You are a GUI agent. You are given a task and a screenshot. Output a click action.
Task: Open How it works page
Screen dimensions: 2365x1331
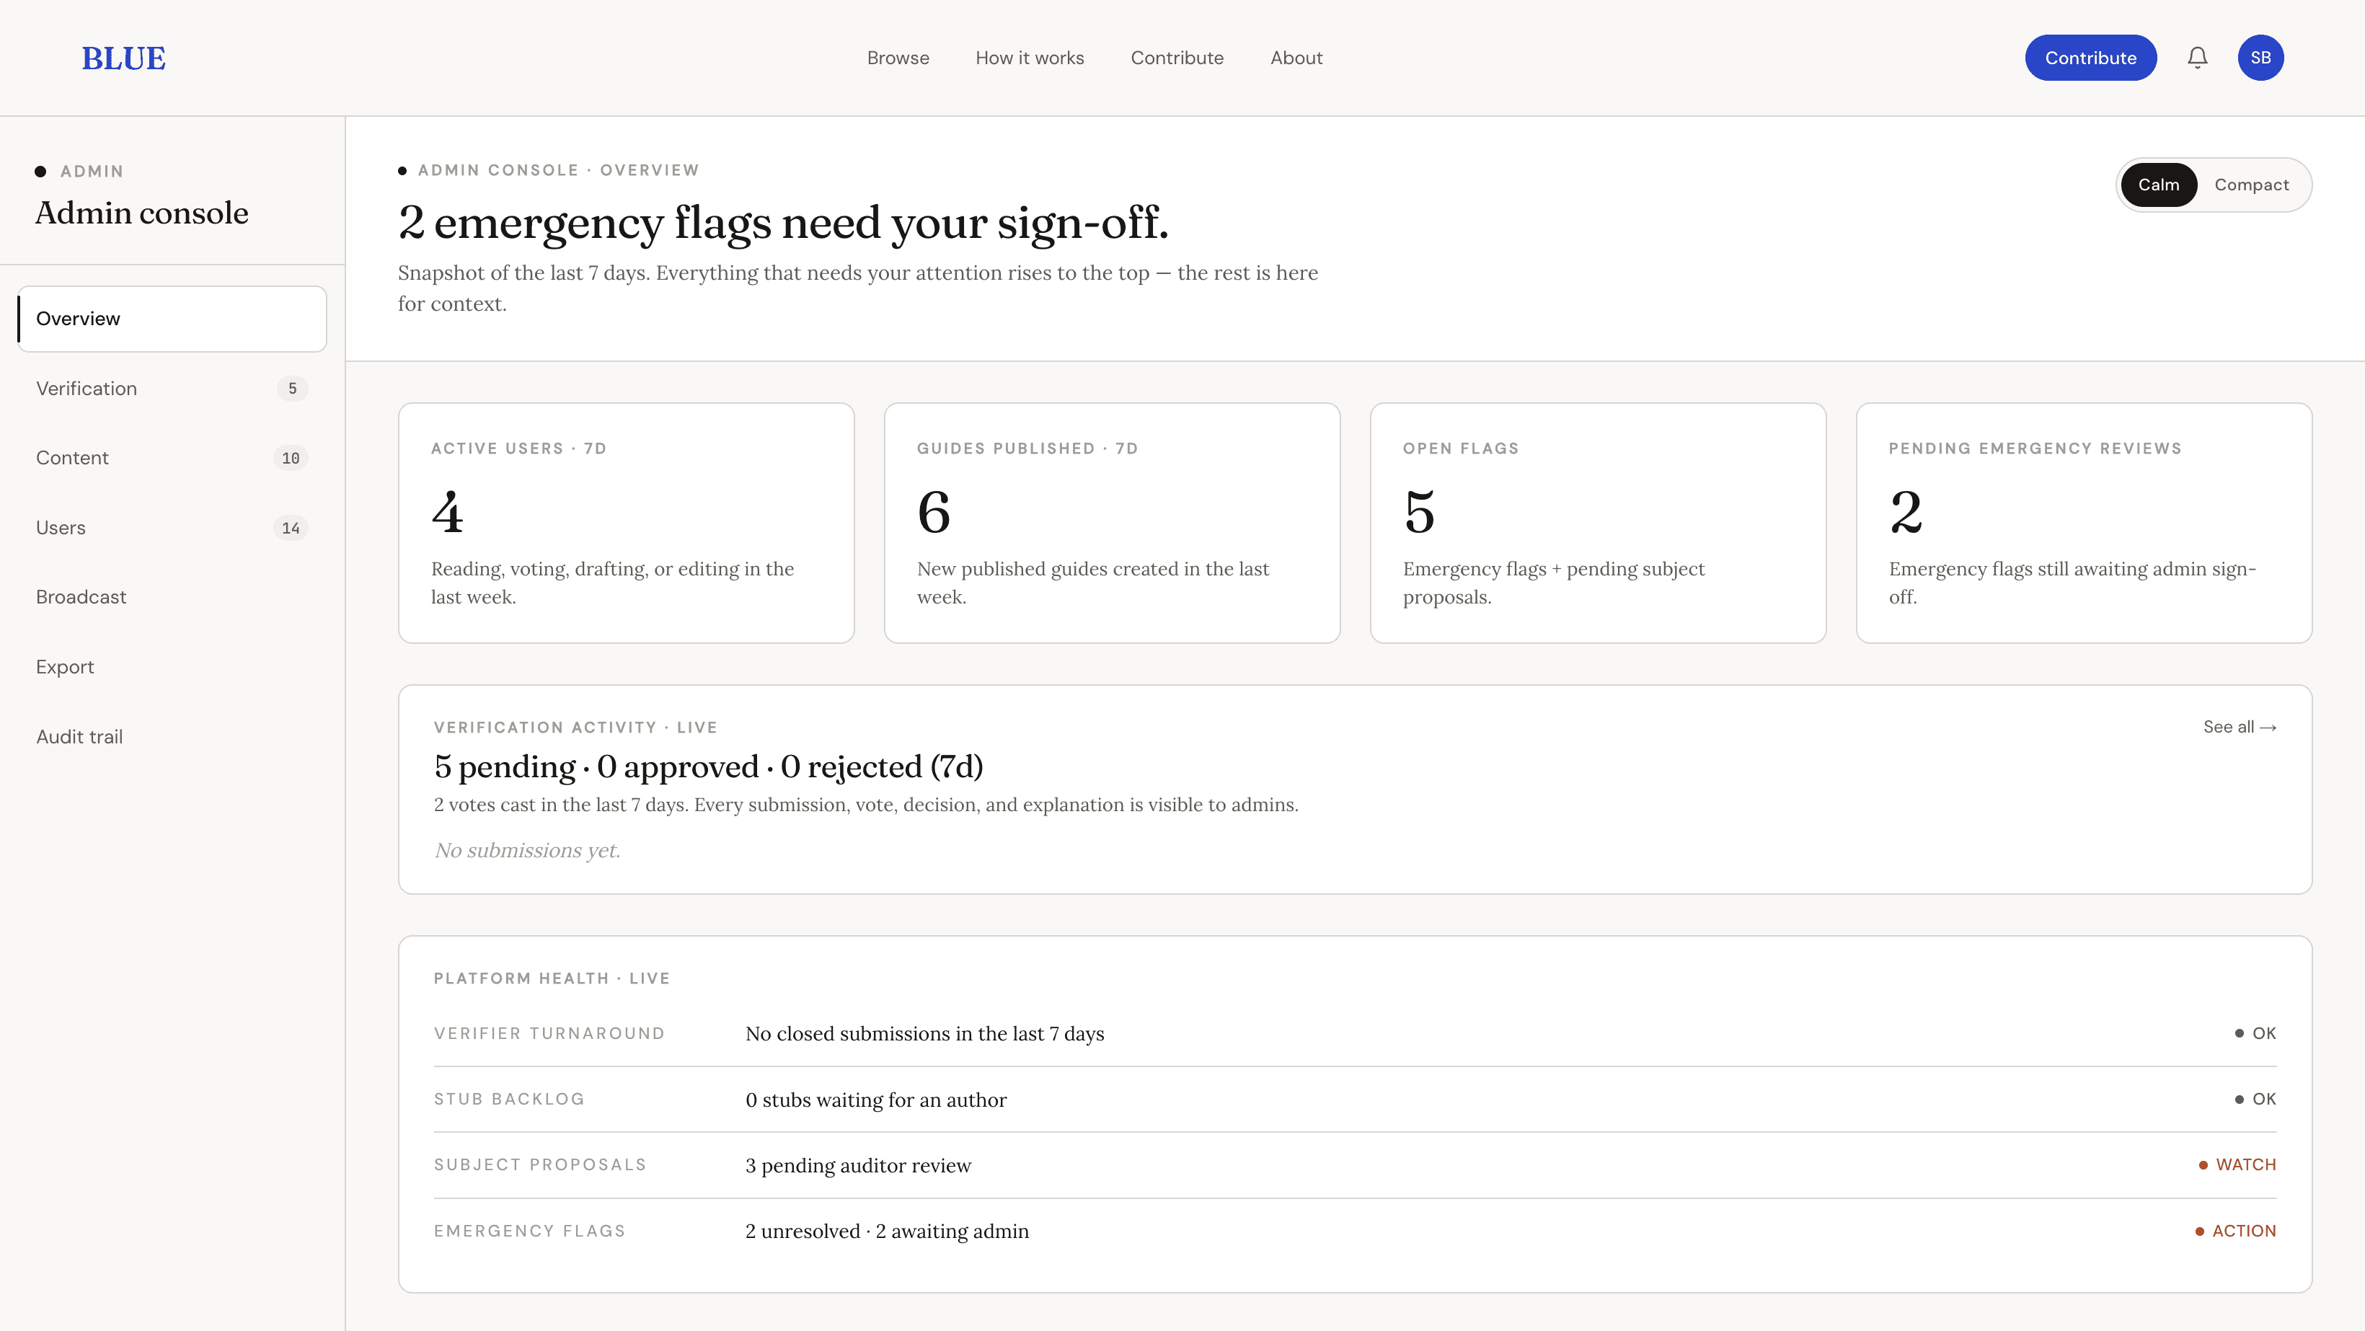point(1029,58)
